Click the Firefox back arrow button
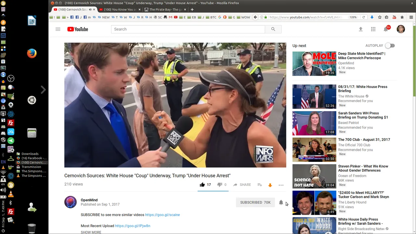The width and height of the screenshot is (416, 234). click(x=255, y=17)
